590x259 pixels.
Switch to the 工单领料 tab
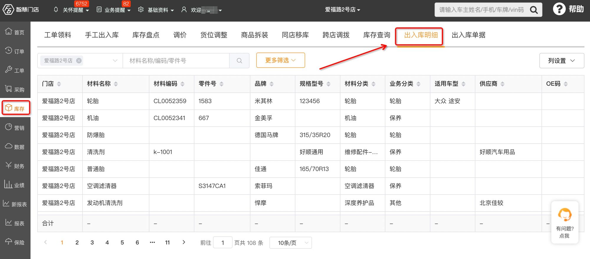click(58, 35)
